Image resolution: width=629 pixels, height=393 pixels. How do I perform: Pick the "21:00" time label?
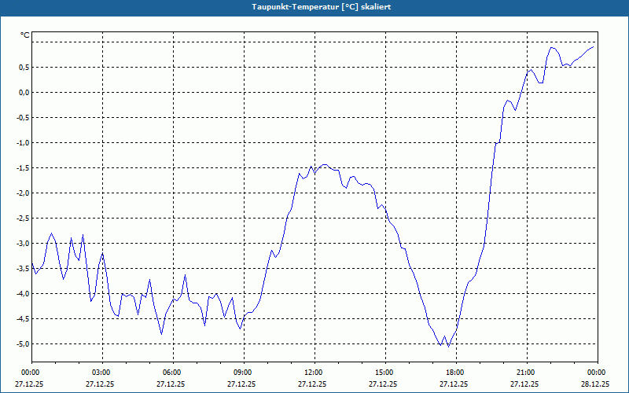[x=527, y=373]
